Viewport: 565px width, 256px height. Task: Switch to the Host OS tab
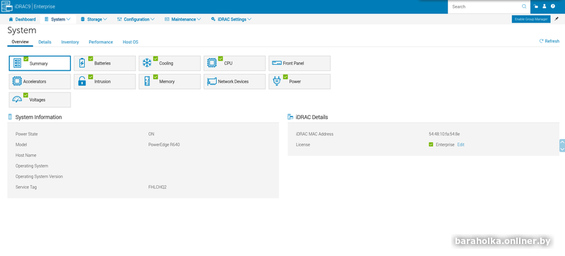131,42
